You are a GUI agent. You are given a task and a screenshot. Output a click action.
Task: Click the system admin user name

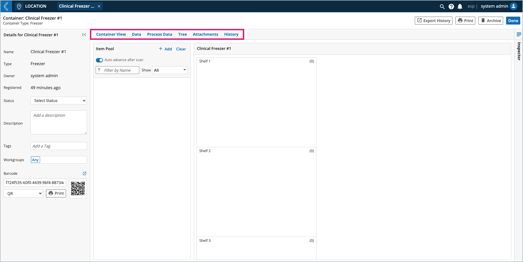(494, 6)
